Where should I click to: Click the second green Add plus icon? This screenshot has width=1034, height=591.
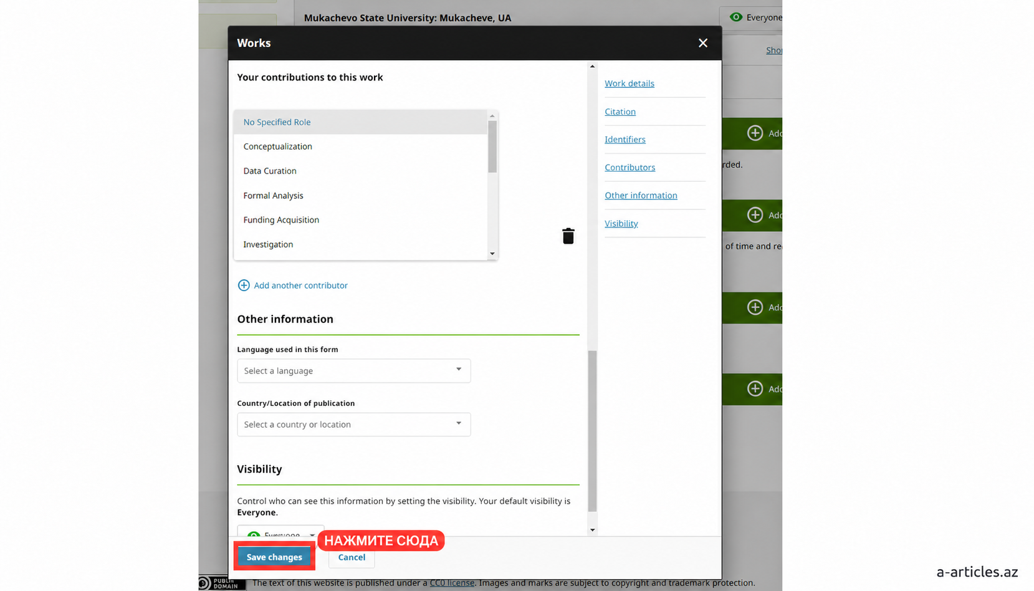[x=755, y=215]
